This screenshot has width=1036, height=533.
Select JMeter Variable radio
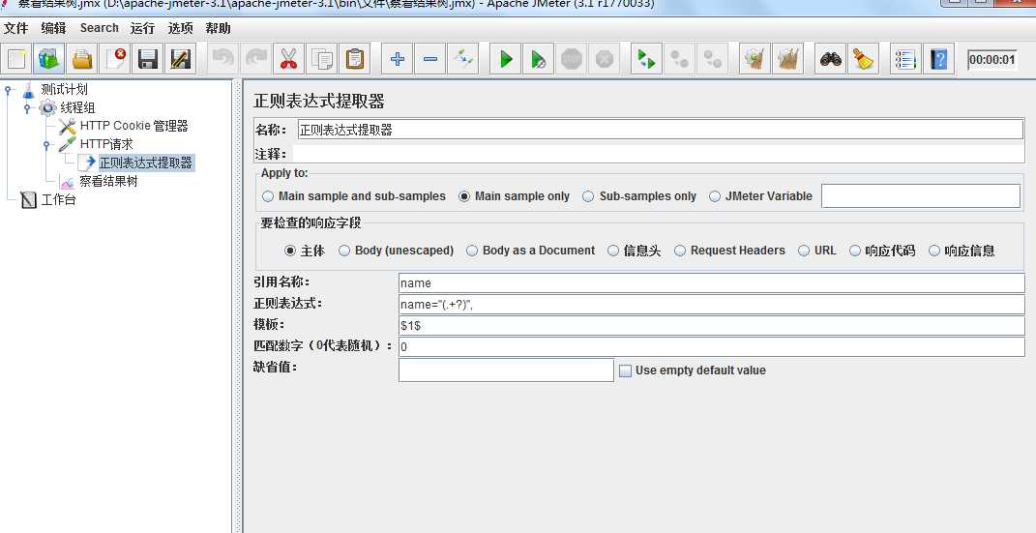click(714, 196)
